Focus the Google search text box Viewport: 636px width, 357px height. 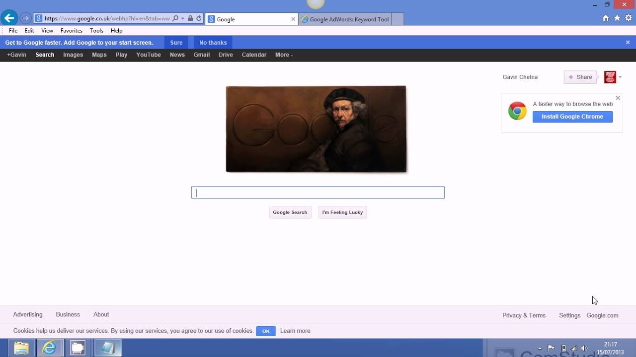coord(318,193)
